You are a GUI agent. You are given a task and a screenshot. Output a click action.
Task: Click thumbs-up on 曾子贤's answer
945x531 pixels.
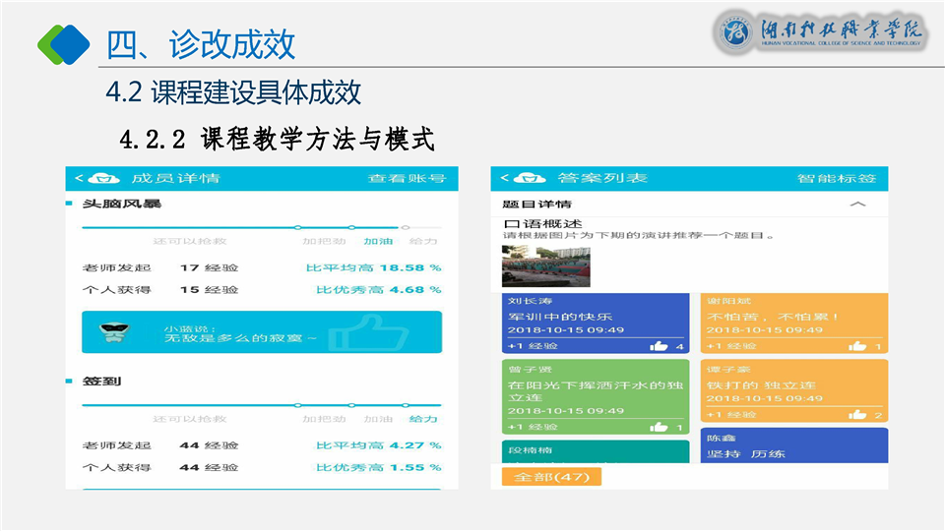coord(659,427)
